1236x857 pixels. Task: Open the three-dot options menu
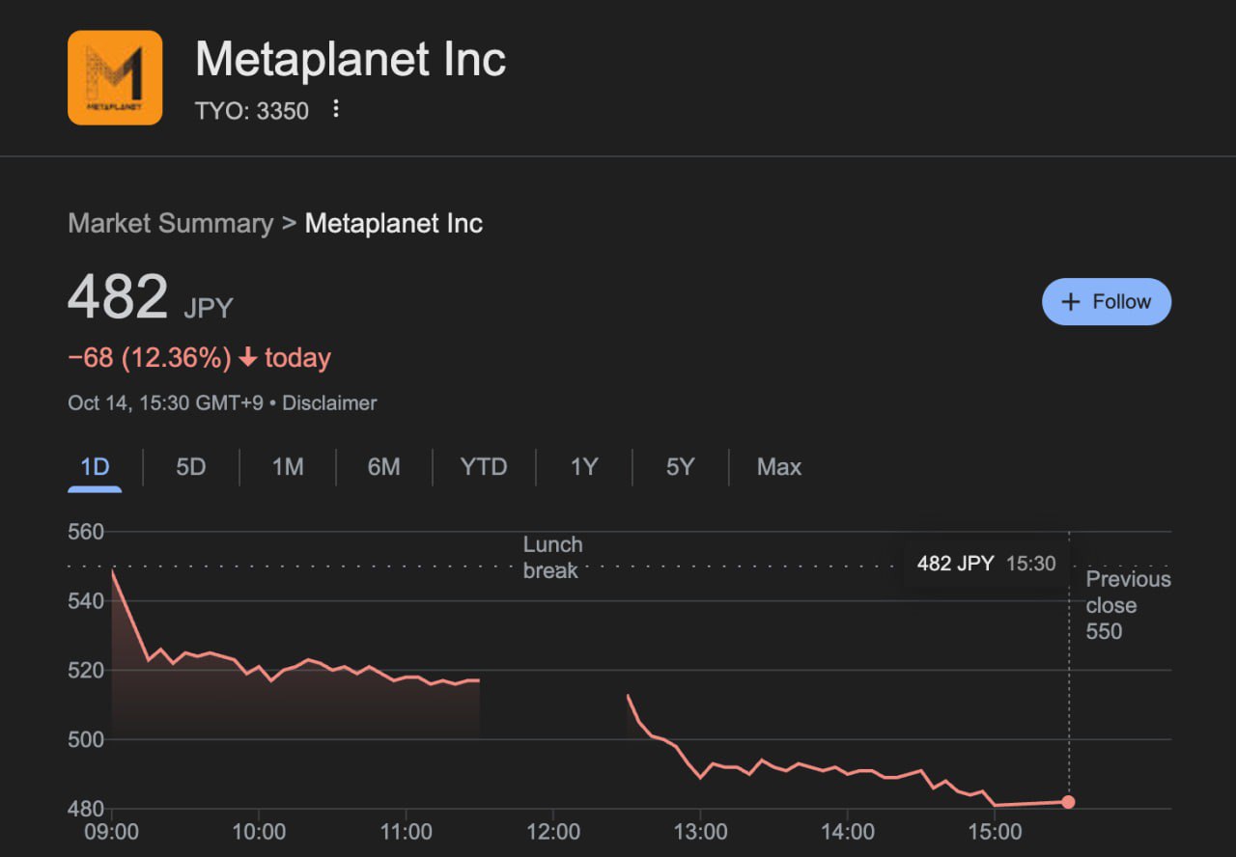pyautogui.click(x=336, y=109)
